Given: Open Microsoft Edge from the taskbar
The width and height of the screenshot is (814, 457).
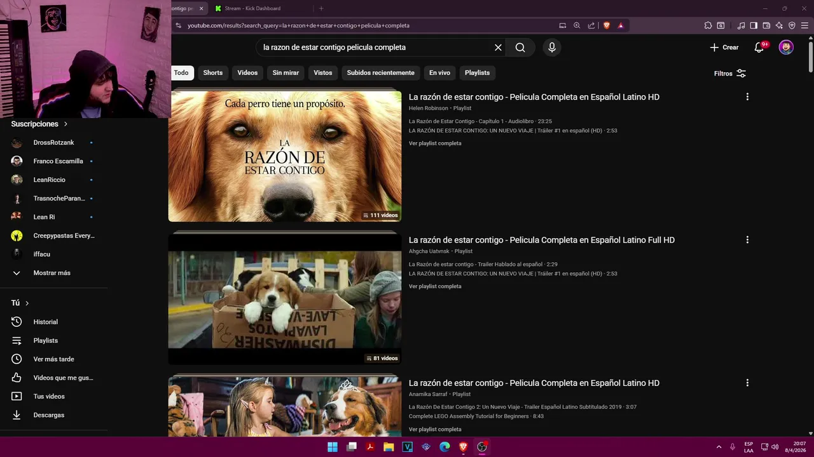Looking at the screenshot, I should [x=445, y=447].
